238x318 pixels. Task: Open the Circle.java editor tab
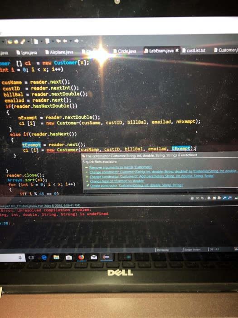click(x=125, y=51)
